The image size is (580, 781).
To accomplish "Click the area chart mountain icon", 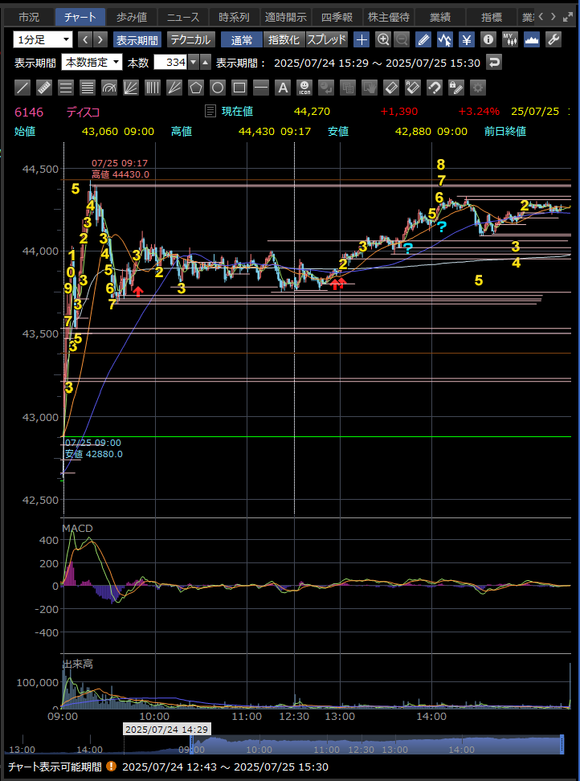I will point(532,40).
